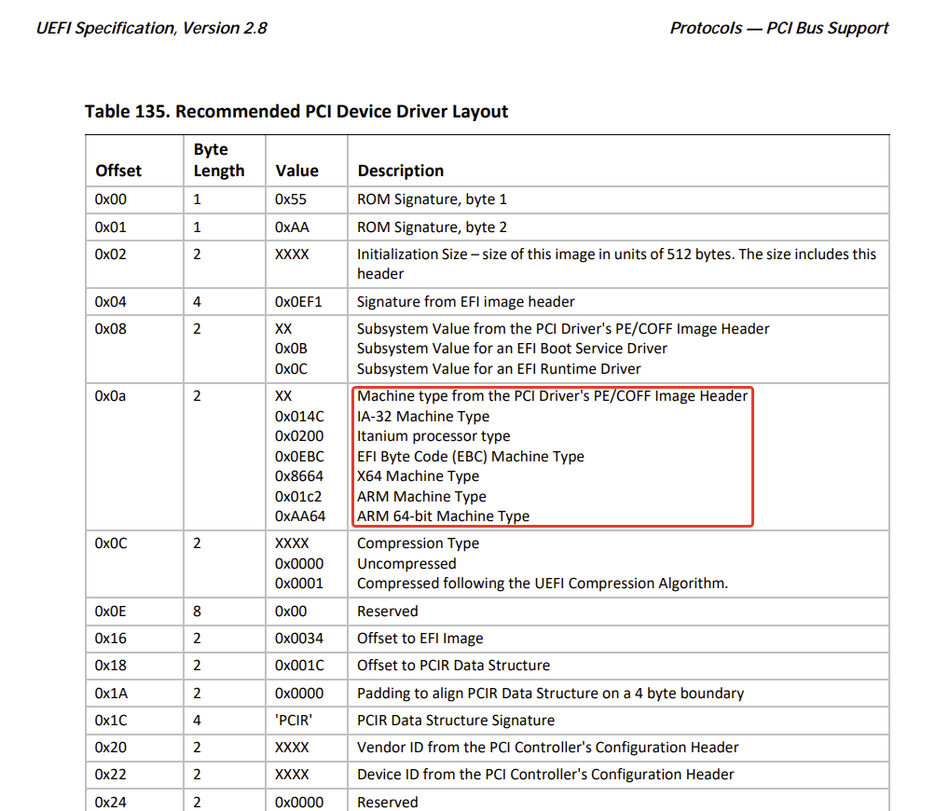Click 'X64 Machine Type' text
This screenshot has height=811, width=949.
(419, 475)
